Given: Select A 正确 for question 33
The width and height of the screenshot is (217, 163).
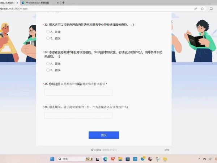Looking at the screenshot, I should [48, 32].
